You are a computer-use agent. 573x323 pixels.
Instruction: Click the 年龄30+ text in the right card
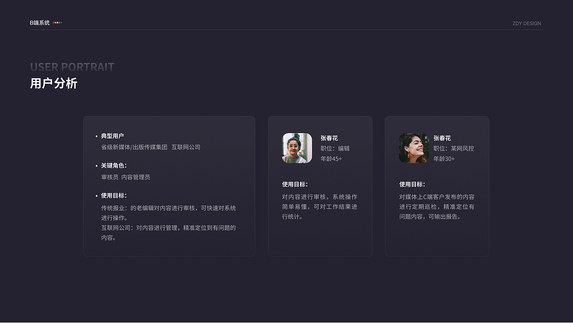(x=444, y=159)
